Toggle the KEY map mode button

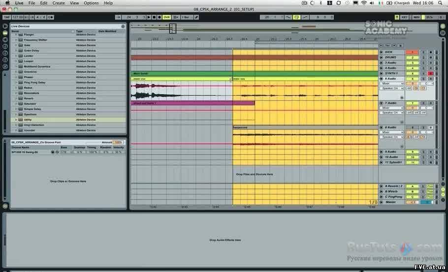point(405,17)
